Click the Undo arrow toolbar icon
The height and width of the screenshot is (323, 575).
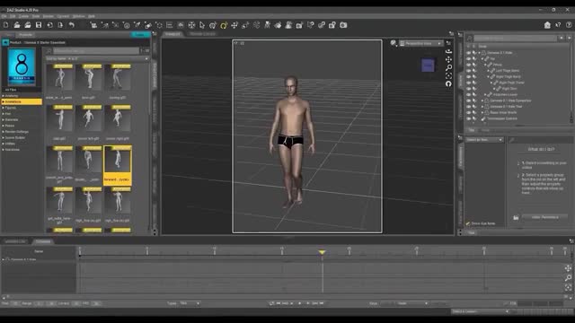[72, 25]
